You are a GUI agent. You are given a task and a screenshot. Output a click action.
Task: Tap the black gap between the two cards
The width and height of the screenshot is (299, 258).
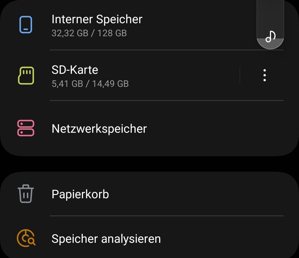pyautogui.click(x=149, y=164)
